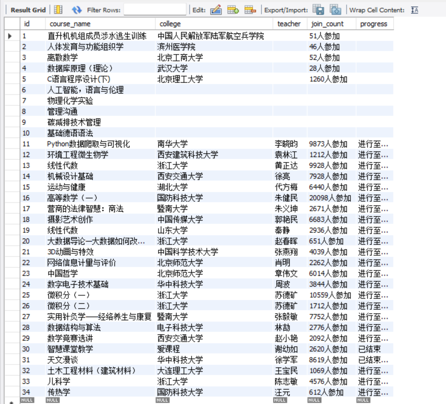446x404 pixels.
Task: Refresh the result grid data
Action: (77, 10)
